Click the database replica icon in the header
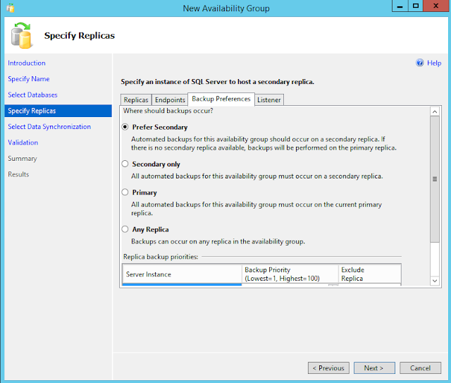 click(x=21, y=35)
